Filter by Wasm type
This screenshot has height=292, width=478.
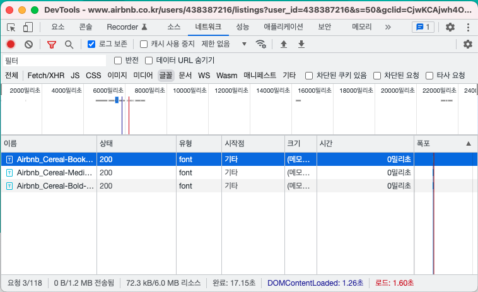click(227, 76)
